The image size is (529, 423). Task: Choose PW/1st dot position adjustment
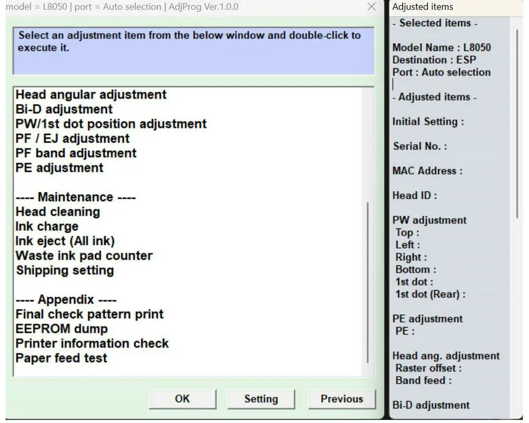(x=111, y=124)
